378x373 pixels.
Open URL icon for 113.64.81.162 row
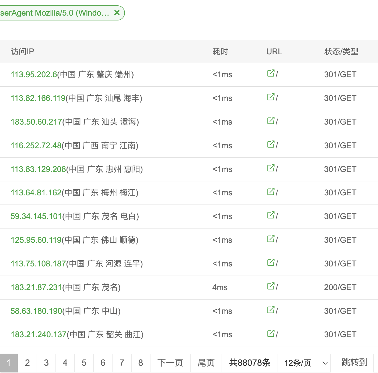click(x=271, y=192)
